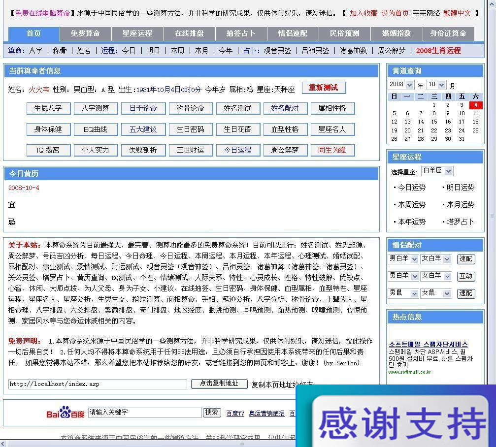
Task: Open the 2008生肖运程 link
Action: pyautogui.click(x=438, y=51)
